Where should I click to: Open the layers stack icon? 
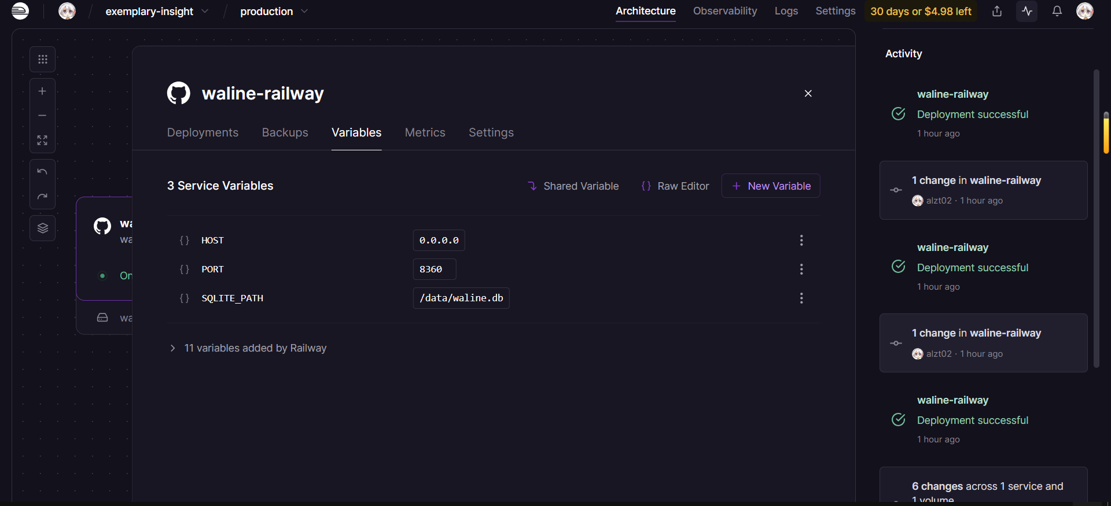click(42, 228)
